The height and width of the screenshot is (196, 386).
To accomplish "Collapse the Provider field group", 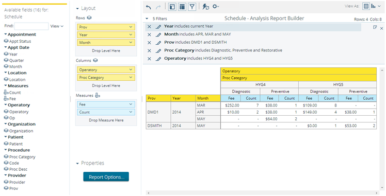I will pyautogui.click(x=5, y=175).
